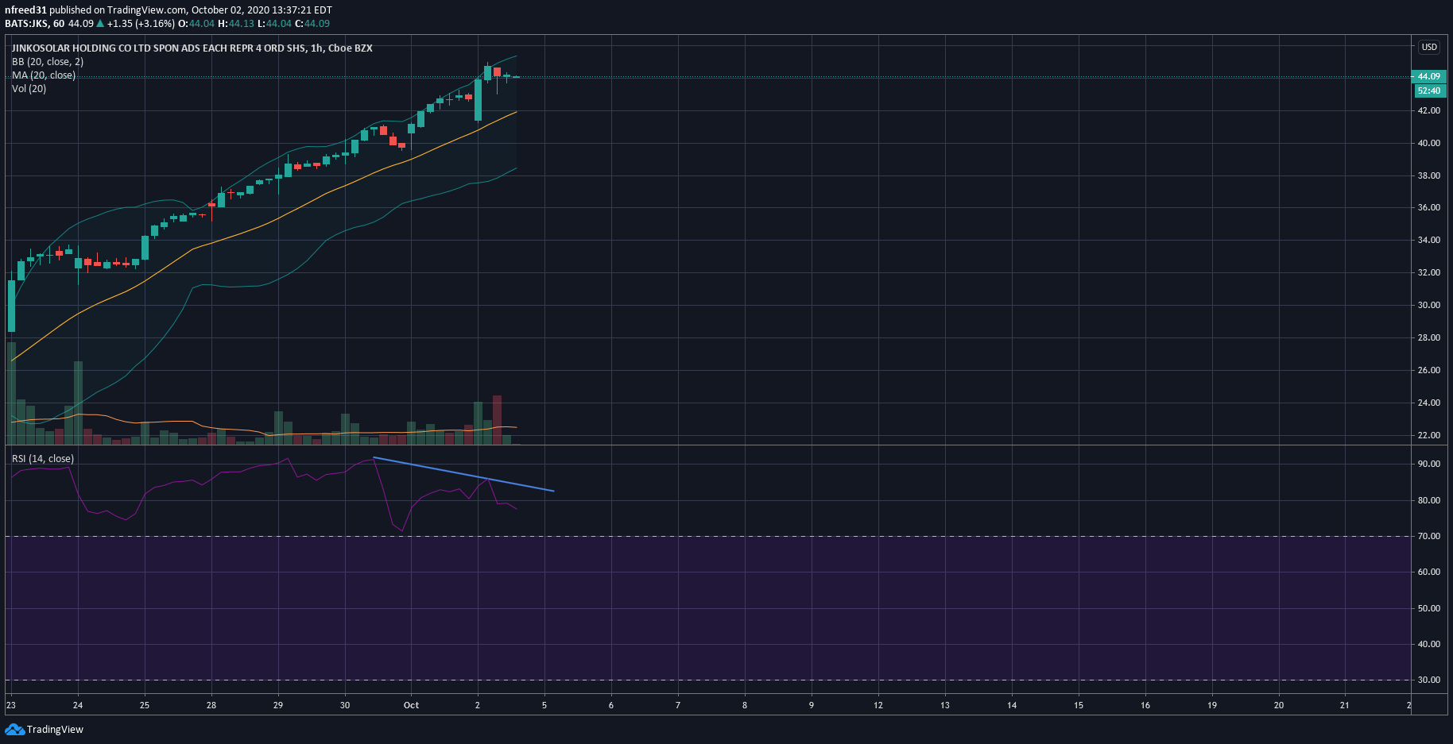This screenshot has height=744, width=1453.
Task: Select the Vol (20) indicator label
Action: 29,89
